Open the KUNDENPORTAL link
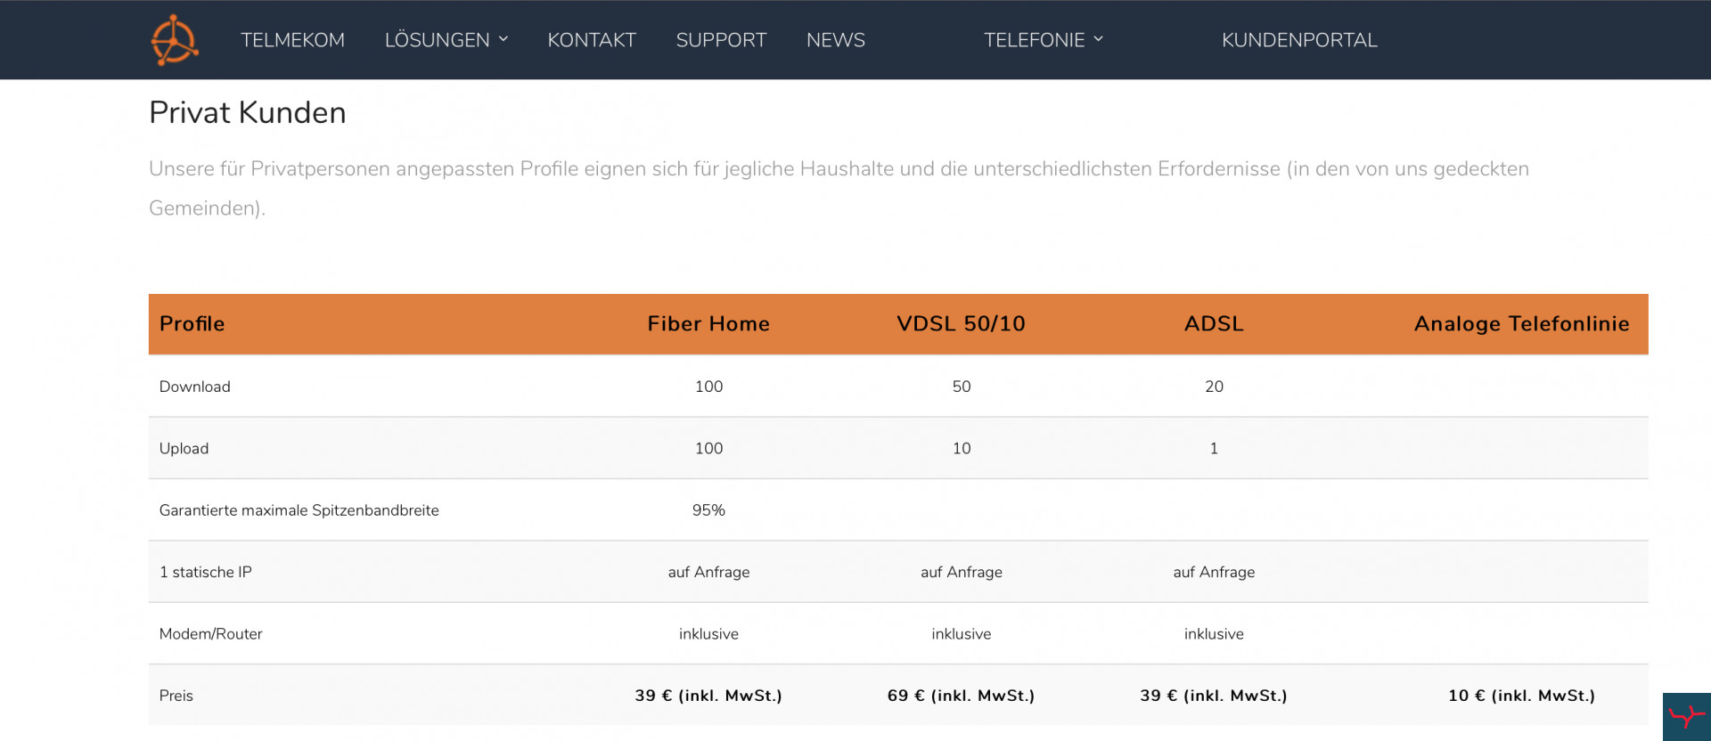 pos(1299,40)
